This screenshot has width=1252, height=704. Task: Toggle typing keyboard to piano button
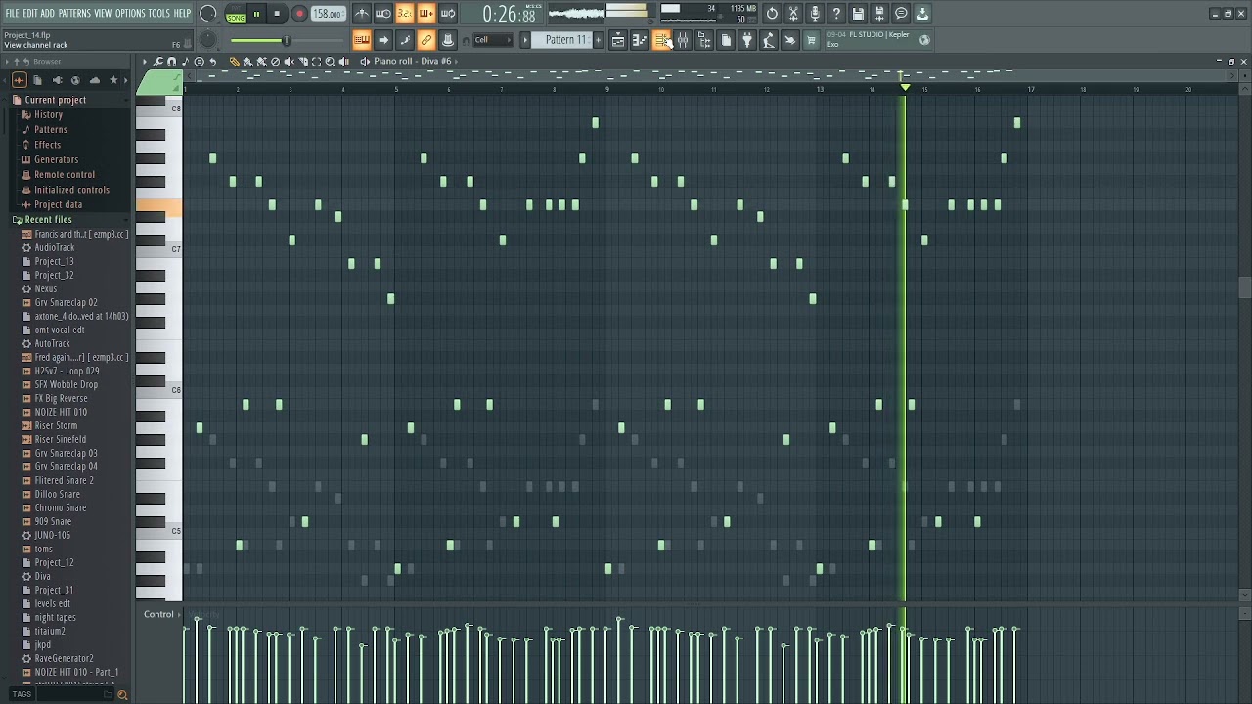click(362, 40)
